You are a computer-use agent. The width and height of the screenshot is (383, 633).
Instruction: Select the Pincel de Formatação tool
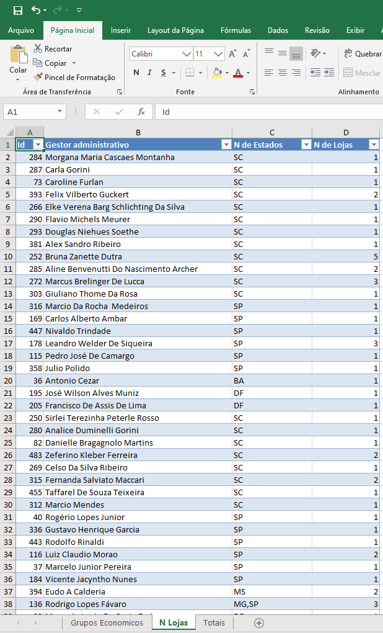74,78
